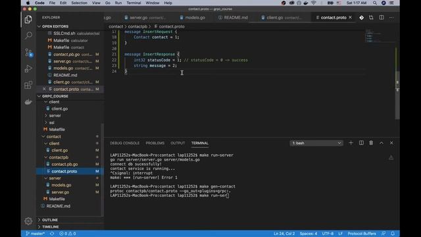Collapse the contact folder
Viewport: 421px width, 237px height.
(53, 136)
